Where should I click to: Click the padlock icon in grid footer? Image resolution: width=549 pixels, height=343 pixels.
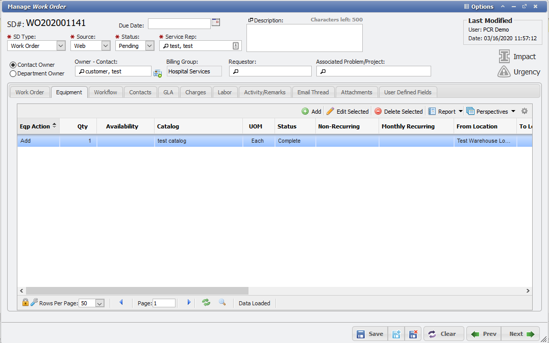[x=25, y=302]
